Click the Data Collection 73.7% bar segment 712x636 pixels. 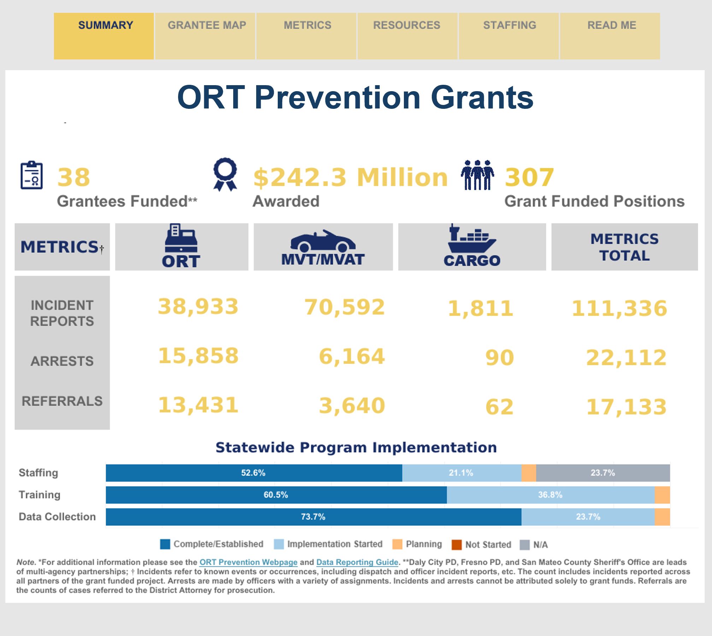(313, 517)
